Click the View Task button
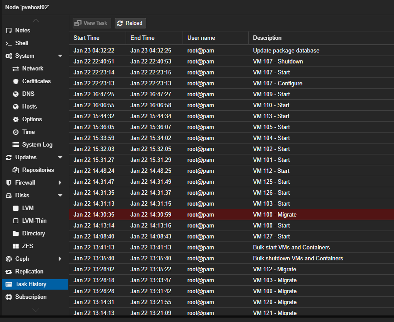 [x=91, y=23]
